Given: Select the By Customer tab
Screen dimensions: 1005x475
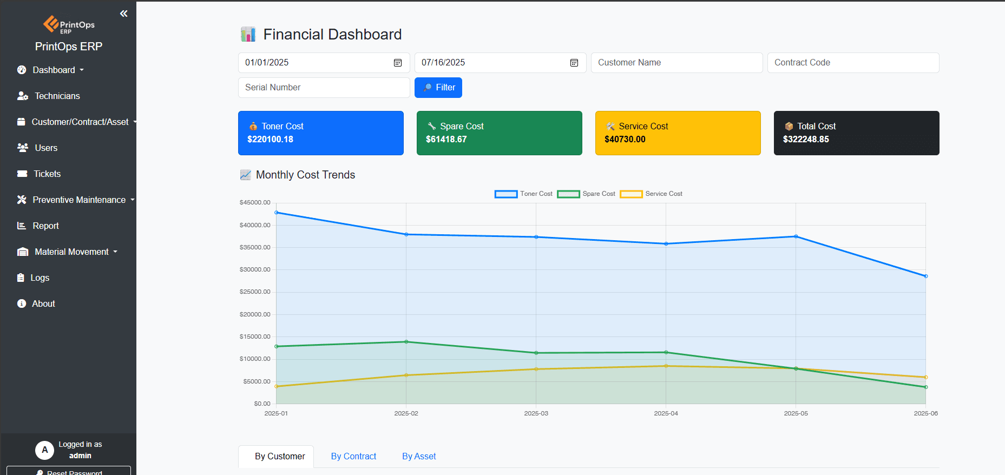Looking at the screenshot, I should pos(276,456).
